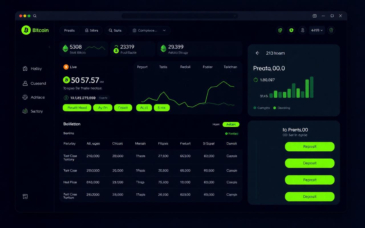Image resolution: width=365 pixels, height=228 pixels.
Task: Enable the Adapt toggle above the table
Action: [x=231, y=124]
